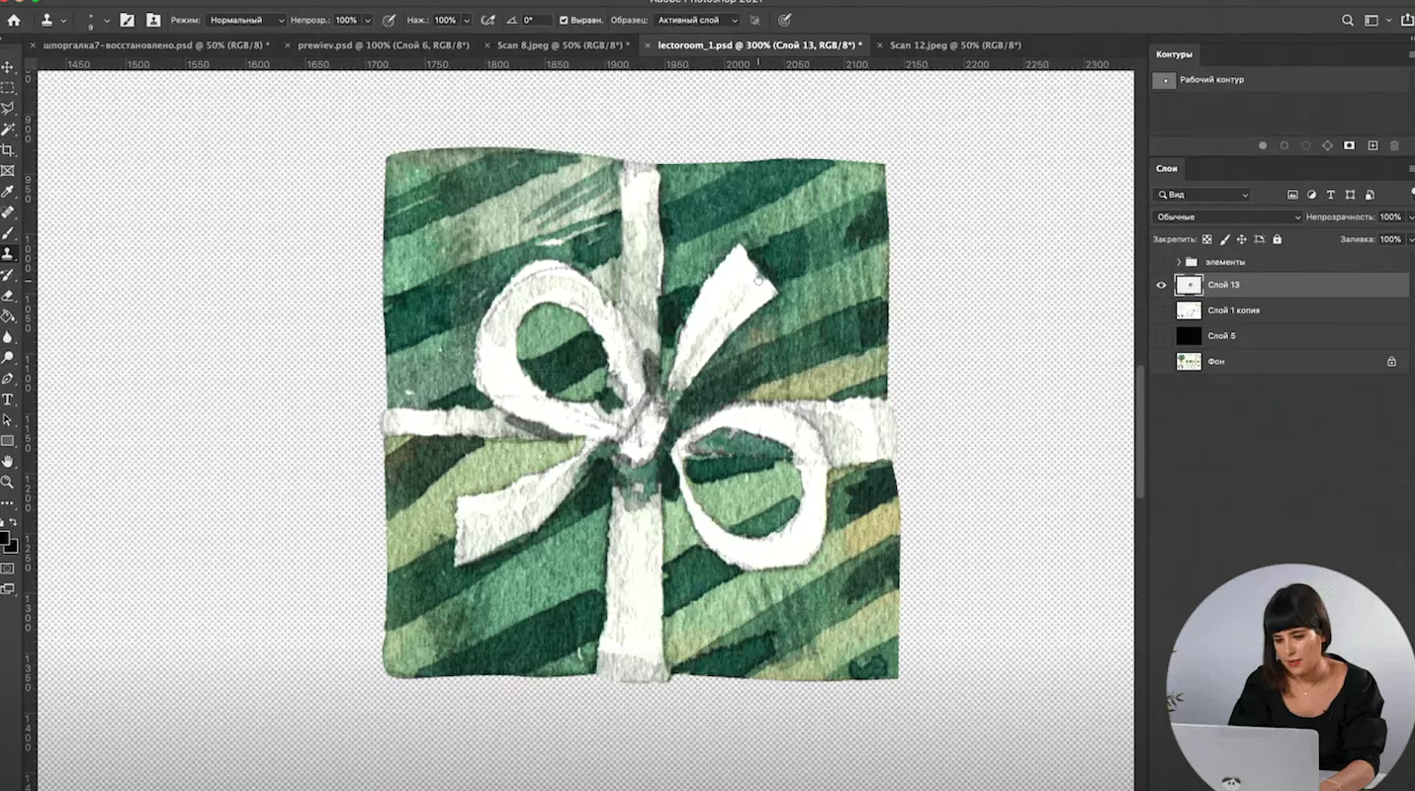Screen dimensions: 1415x791
Task: Select the Crop tool
Action: pyautogui.click(x=8, y=149)
